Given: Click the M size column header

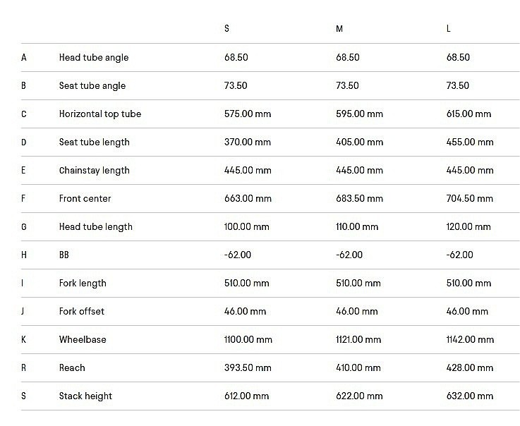Looking at the screenshot, I should pos(339,29).
